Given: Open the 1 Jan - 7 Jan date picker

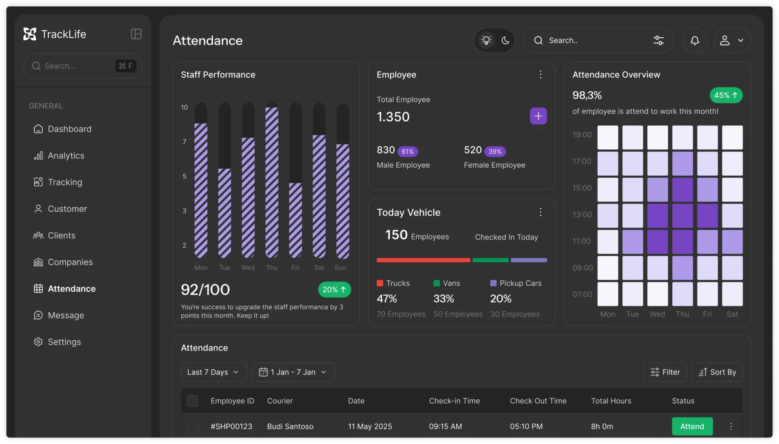Looking at the screenshot, I should pos(293,372).
